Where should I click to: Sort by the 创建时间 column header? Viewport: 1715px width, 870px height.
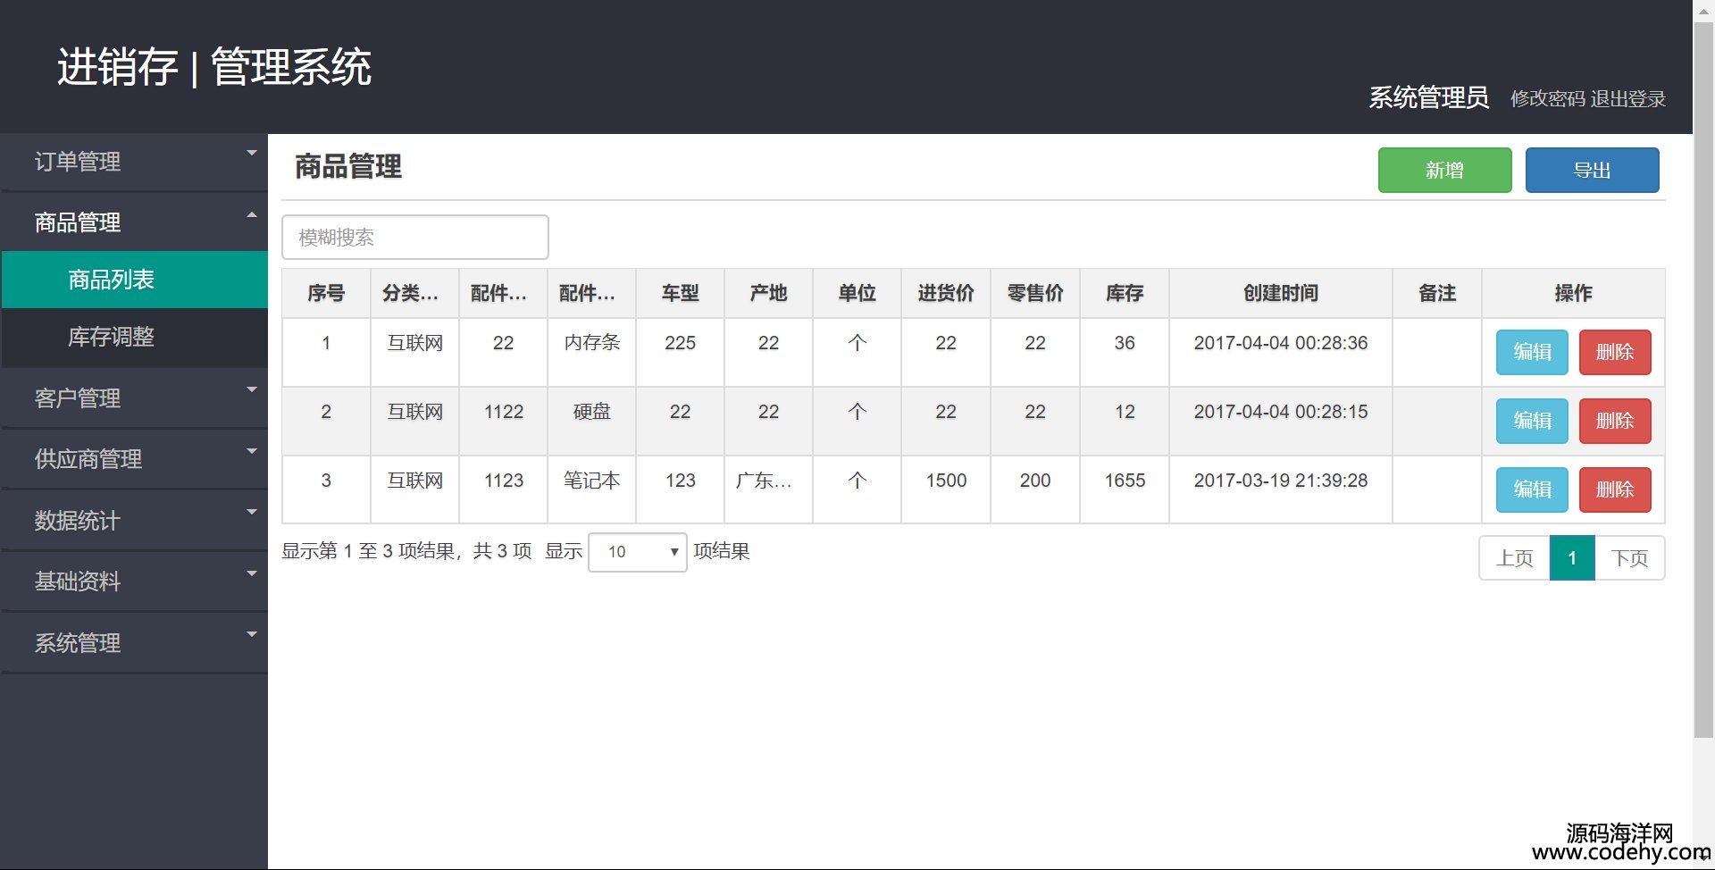click(1281, 293)
